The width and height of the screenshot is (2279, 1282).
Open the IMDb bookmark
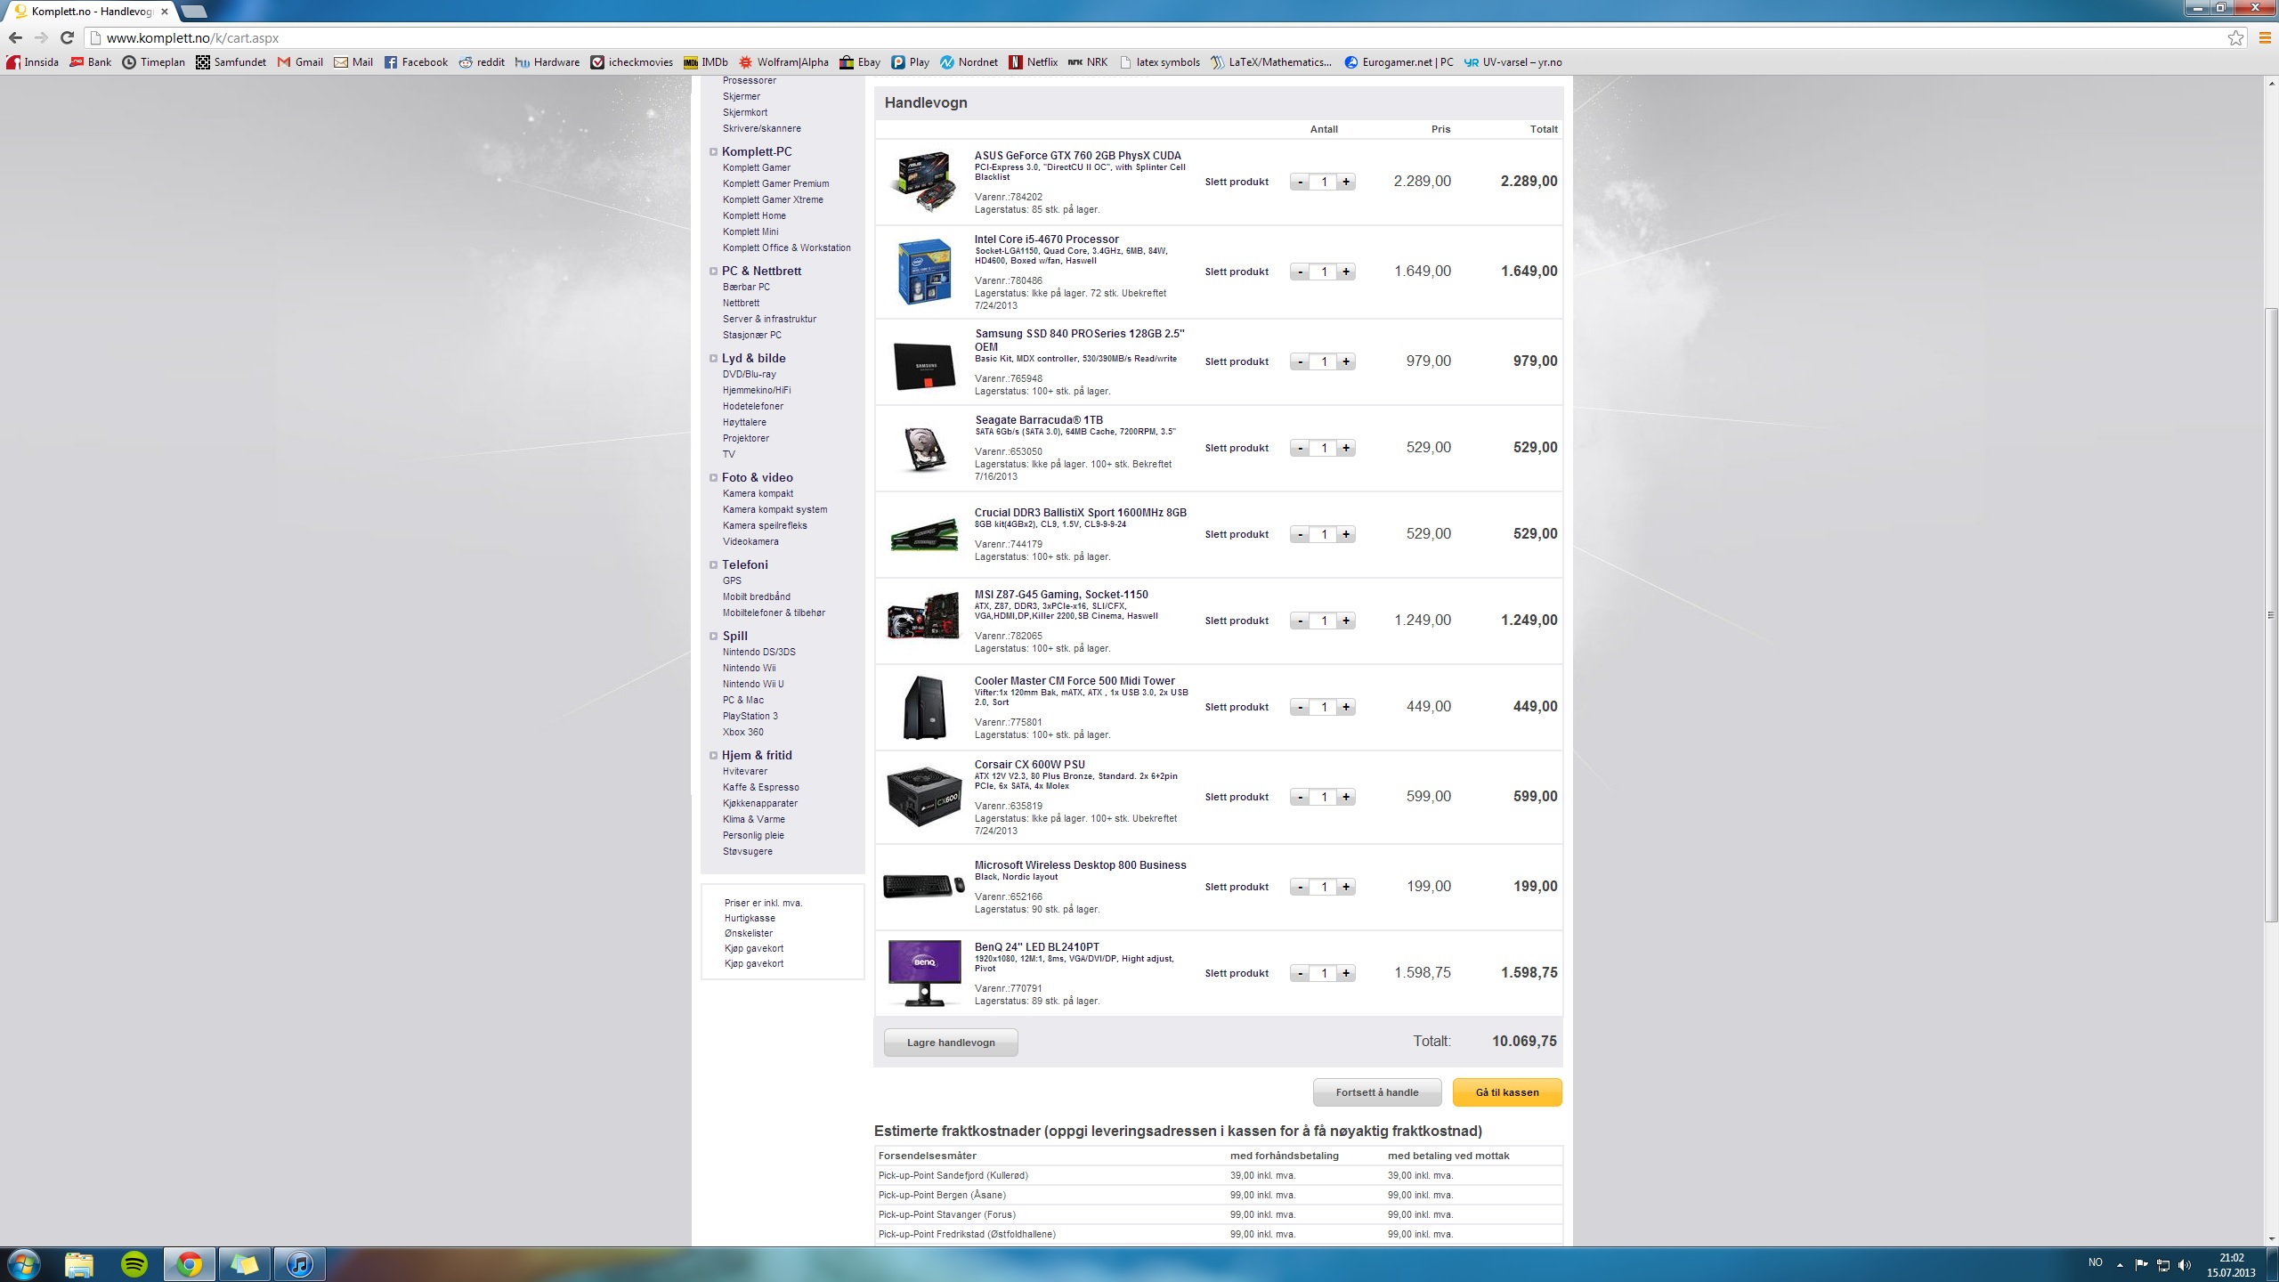pyautogui.click(x=706, y=62)
